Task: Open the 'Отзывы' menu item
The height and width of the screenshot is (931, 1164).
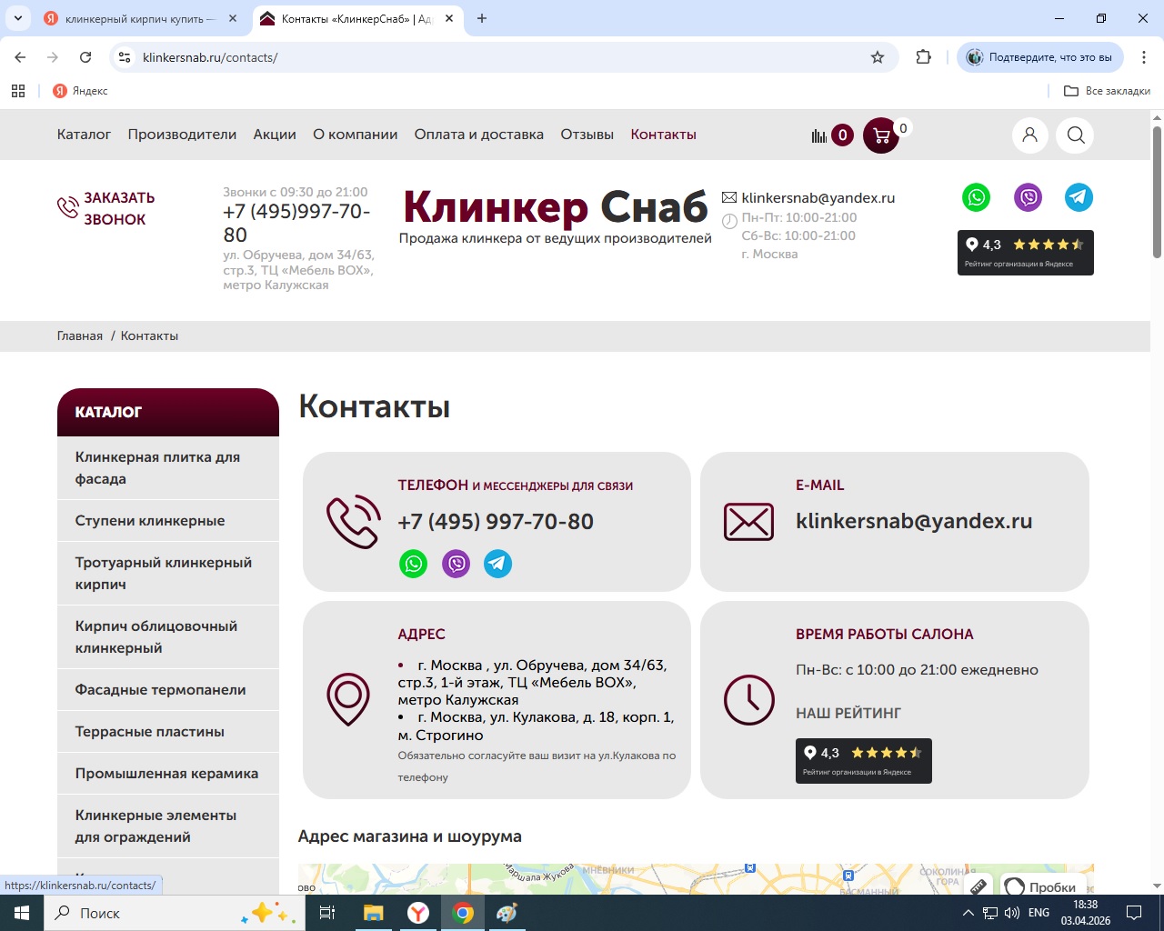Action: pyautogui.click(x=587, y=135)
